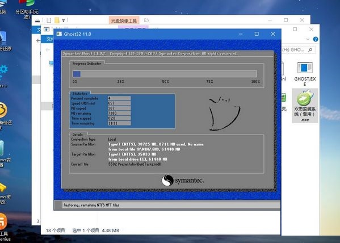Viewport: 340px width, 243px height.
Task: Expand the ribbon chevron near help icon
Action: 308,39
